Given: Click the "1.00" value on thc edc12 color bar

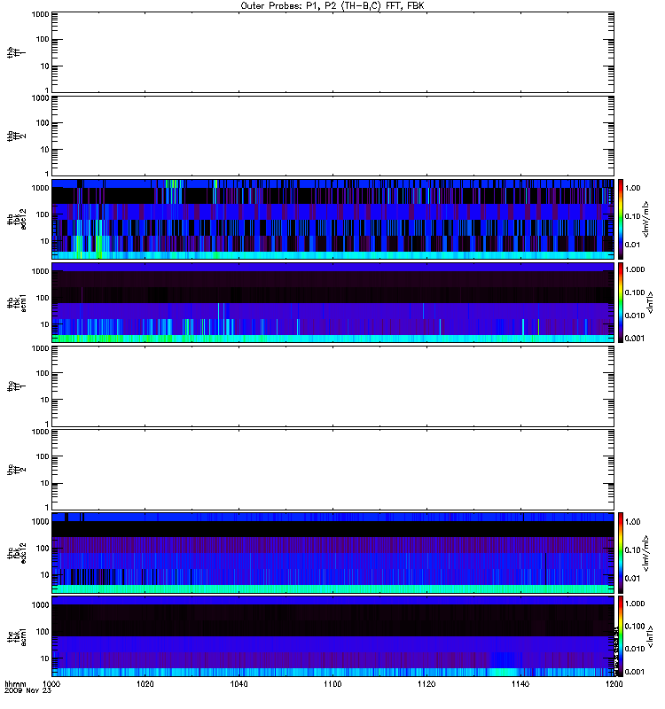Looking at the screenshot, I should [632, 522].
